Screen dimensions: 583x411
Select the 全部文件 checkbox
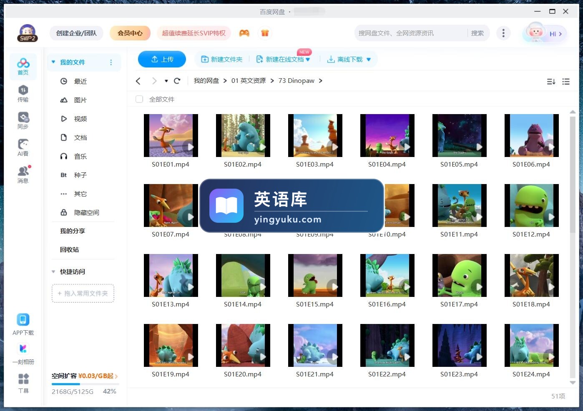[139, 99]
